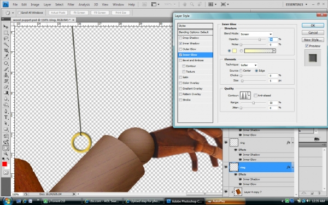The width and height of the screenshot is (328, 205).
Task: Open the Arrange Documents dropdown
Action: pyautogui.click(x=212, y=4)
